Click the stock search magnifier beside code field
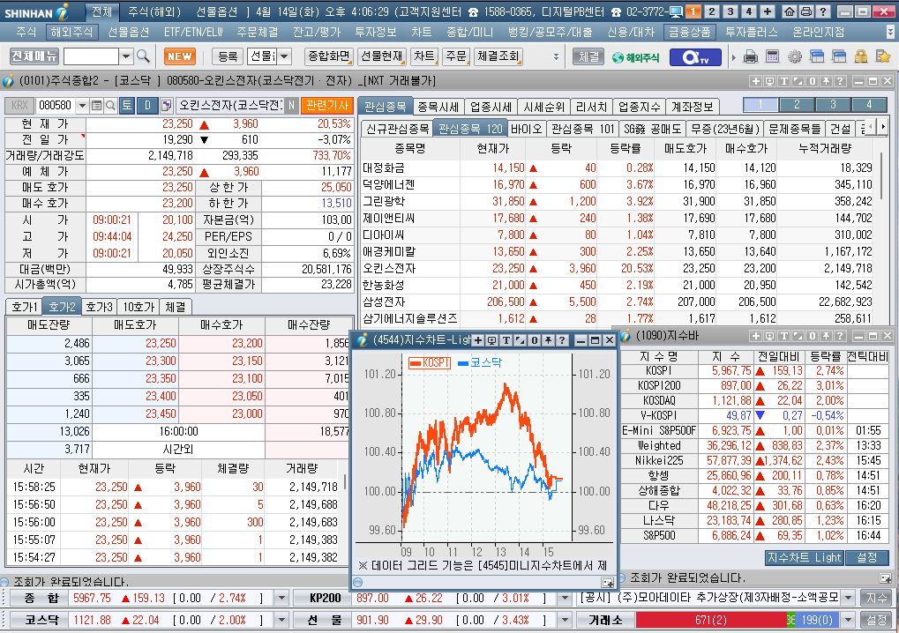Viewport: 899px width, 633px height. [x=110, y=106]
